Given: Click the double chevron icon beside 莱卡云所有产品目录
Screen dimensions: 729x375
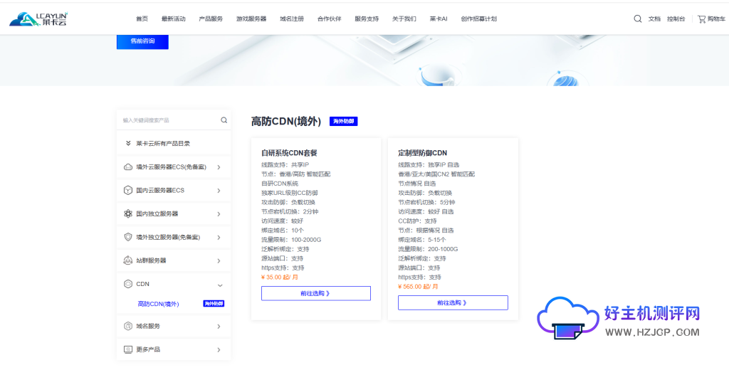Looking at the screenshot, I should pos(128,143).
